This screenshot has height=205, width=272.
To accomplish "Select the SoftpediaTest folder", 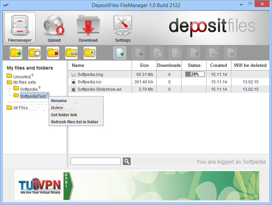I will coord(33,96).
